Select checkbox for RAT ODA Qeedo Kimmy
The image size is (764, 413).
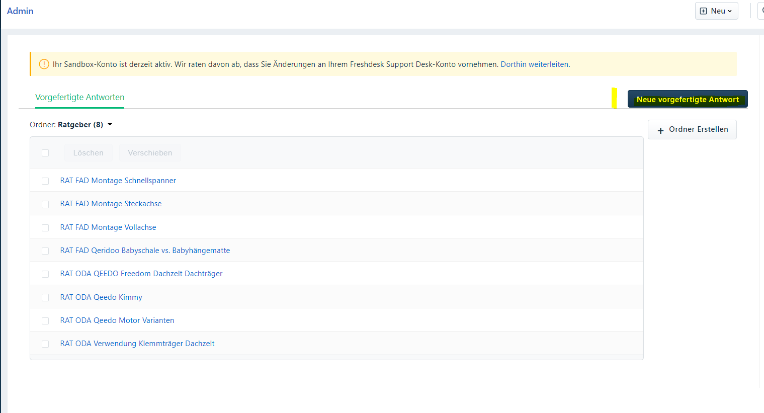[x=45, y=298]
